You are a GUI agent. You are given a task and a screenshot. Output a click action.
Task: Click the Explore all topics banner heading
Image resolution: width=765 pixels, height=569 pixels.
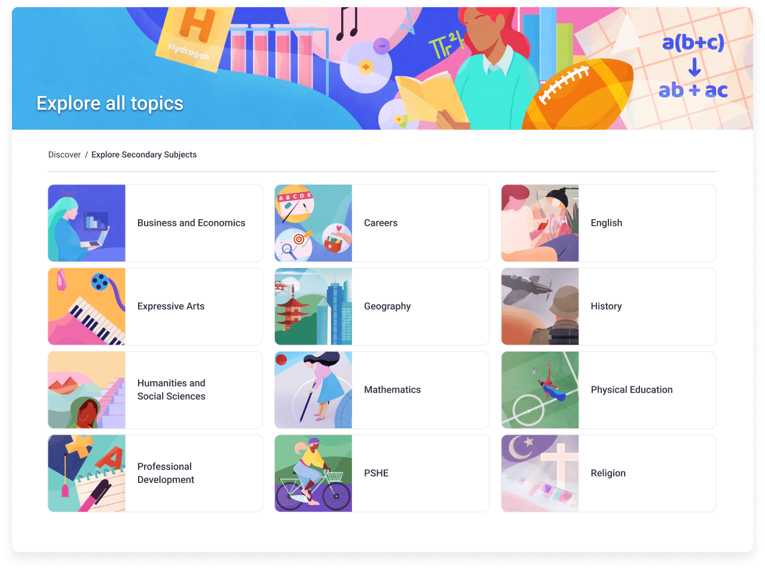click(110, 103)
